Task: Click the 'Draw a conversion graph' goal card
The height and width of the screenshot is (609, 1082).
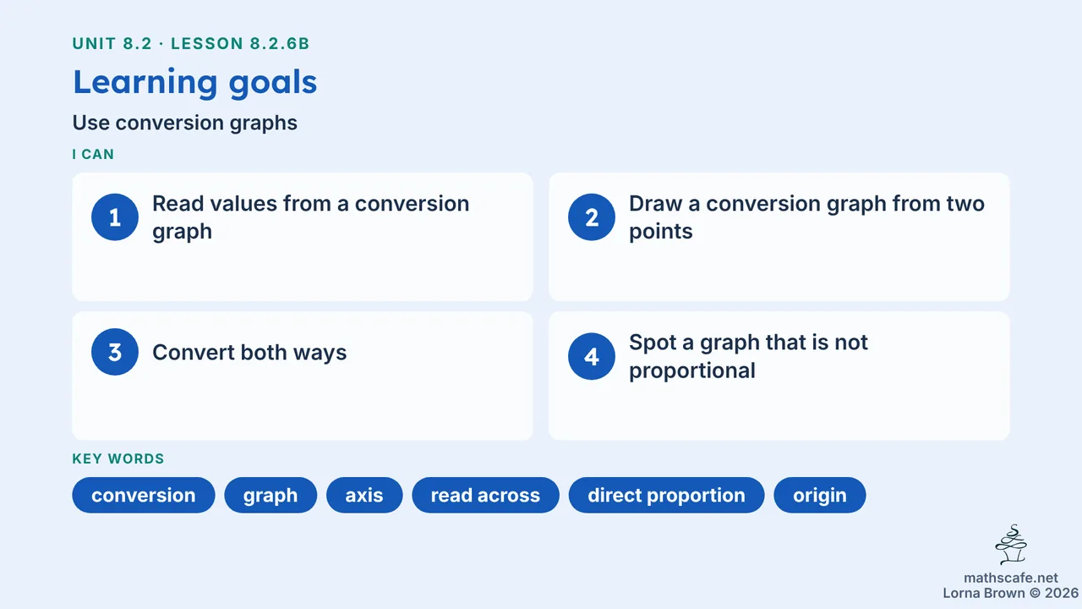Action: pos(779,237)
